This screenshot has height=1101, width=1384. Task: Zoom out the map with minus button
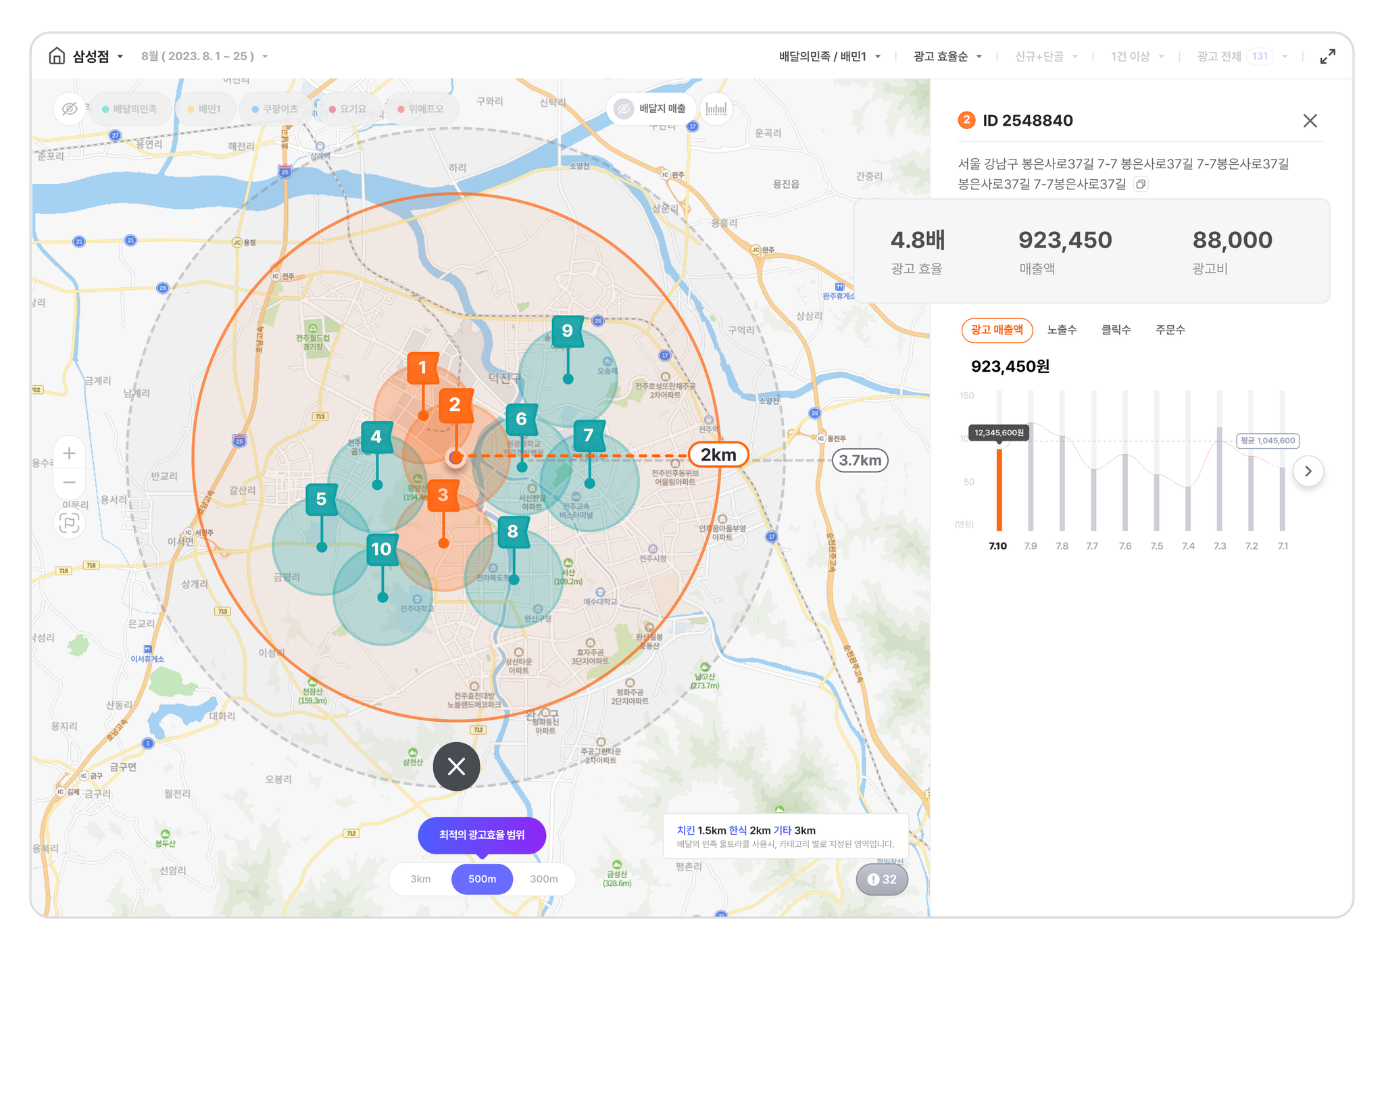69,483
